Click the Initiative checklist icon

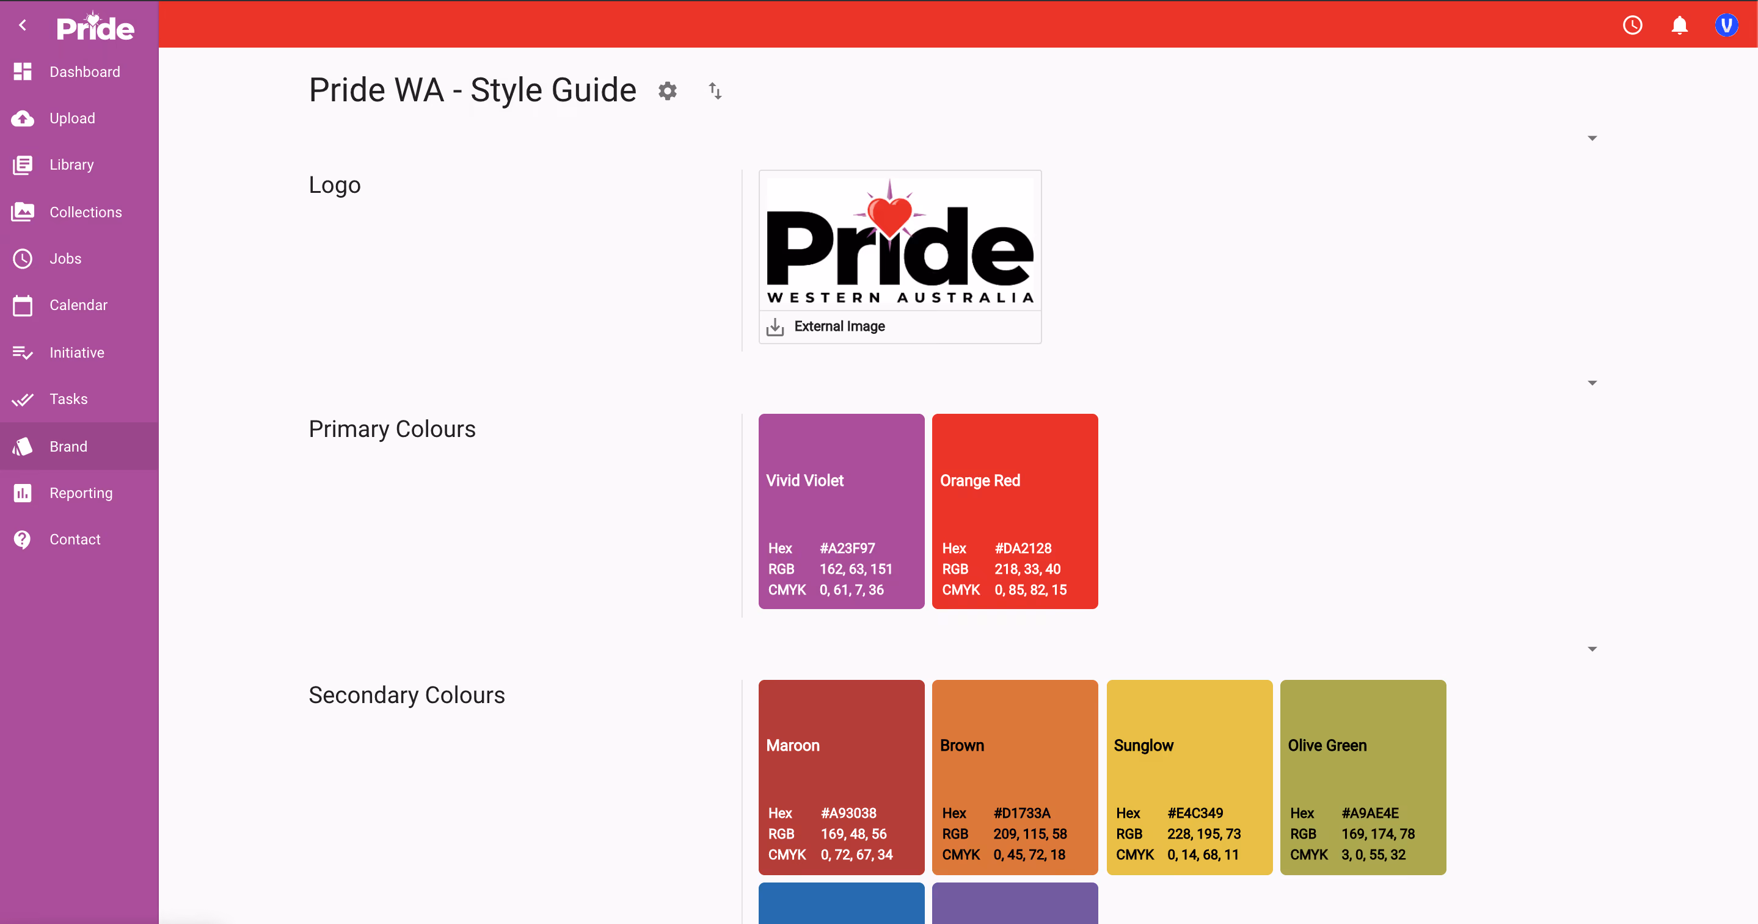pos(23,353)
